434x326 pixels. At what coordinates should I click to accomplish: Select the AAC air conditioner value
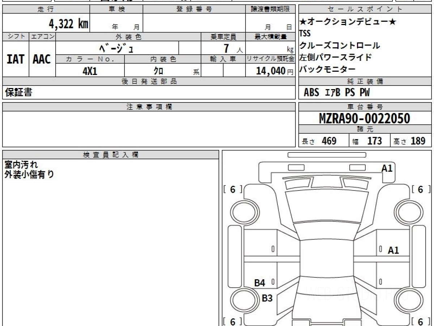click(42, 59)
